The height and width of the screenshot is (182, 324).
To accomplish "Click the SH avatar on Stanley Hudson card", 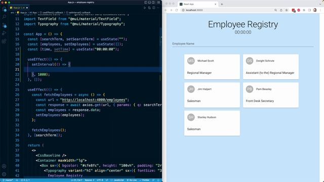I will point(191,117).
